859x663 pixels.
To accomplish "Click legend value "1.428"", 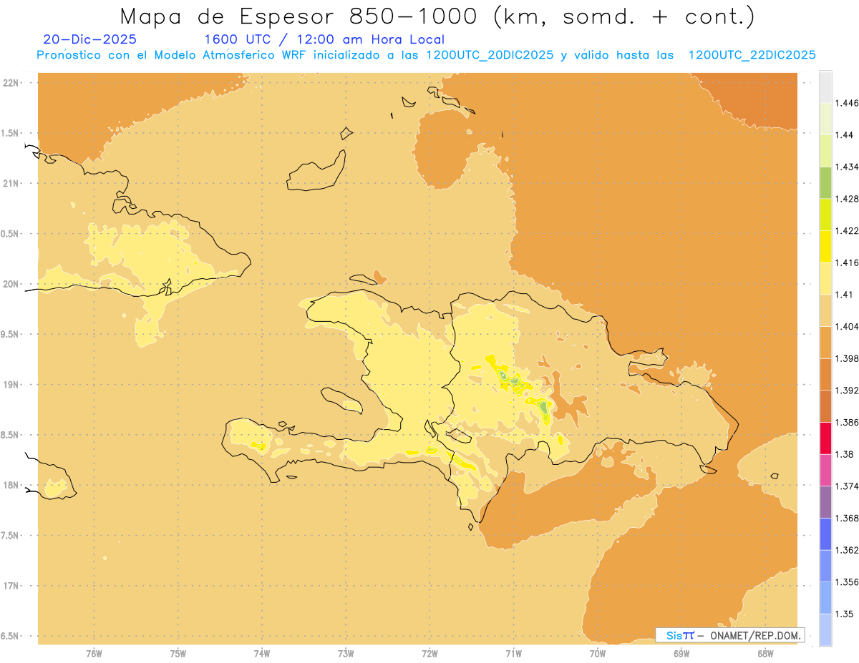I will [845, 199].
